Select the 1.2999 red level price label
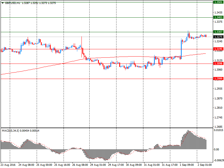The height and width of the screenshot is (168, 224). tap(218, 79)
